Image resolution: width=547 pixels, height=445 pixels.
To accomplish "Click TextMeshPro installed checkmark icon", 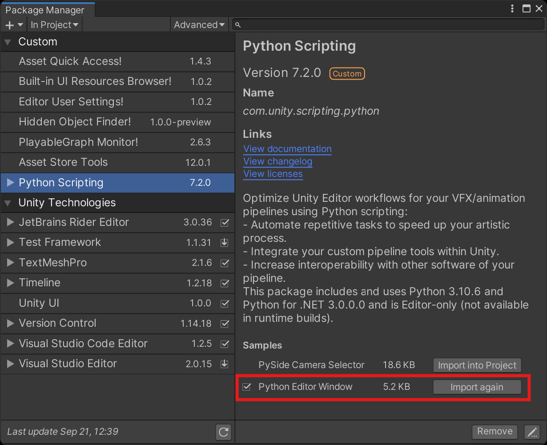I will (225, 263).
